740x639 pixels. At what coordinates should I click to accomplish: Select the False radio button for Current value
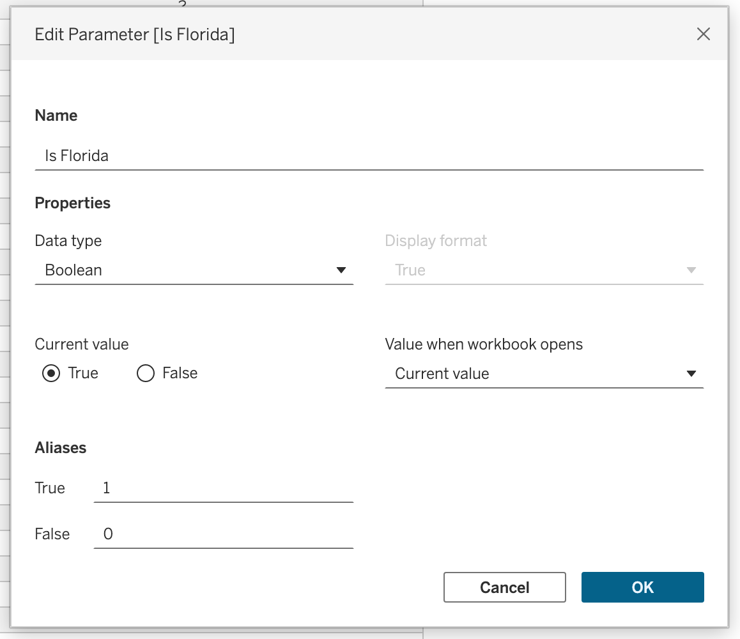(146, 373)
